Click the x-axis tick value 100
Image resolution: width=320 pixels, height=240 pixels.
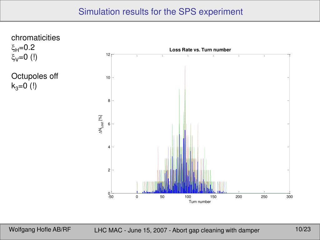tap(188, 197)
